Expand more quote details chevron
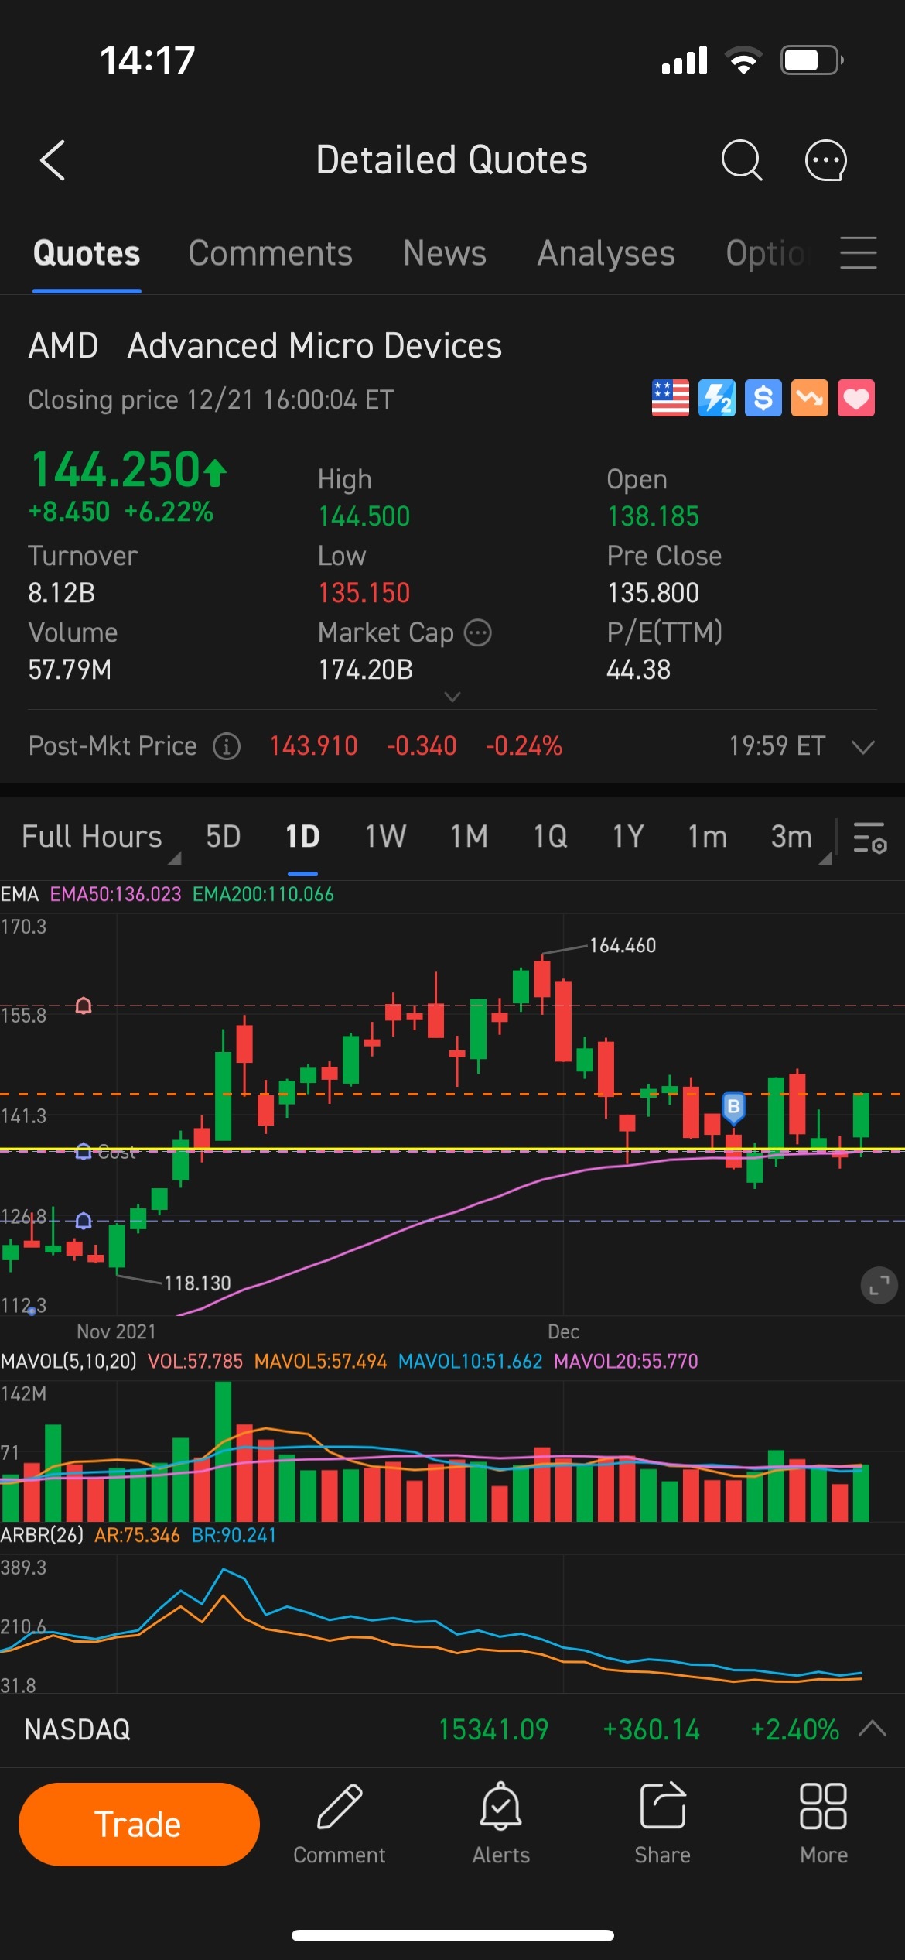 tap(452, 697)
